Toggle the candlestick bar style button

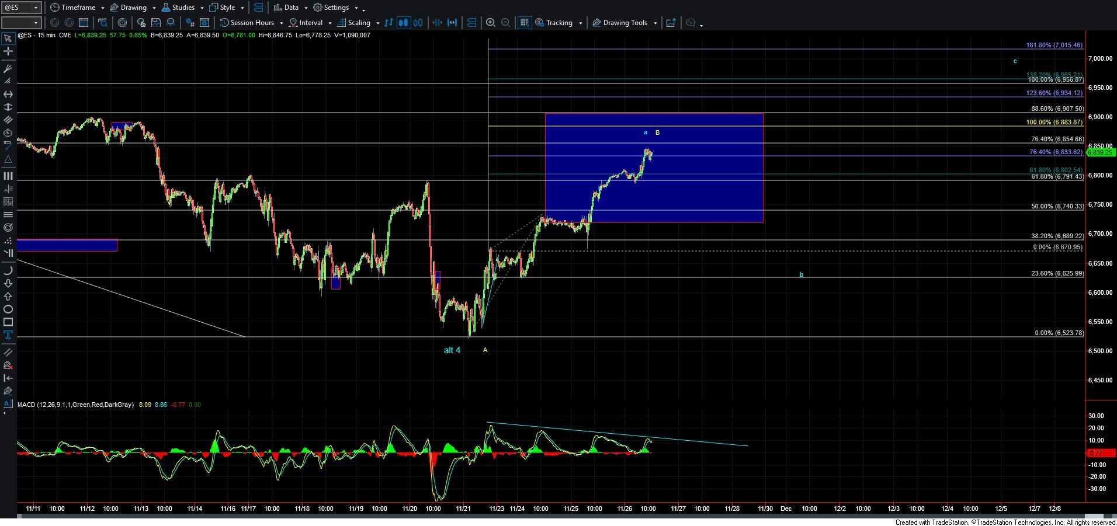pos(403,23)
